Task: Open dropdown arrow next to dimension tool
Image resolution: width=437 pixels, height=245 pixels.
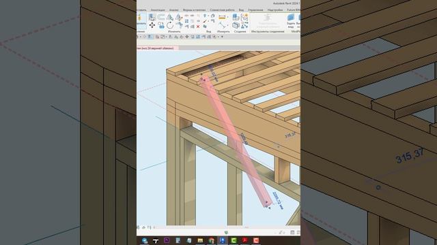Action: click(x=227, y=25)
